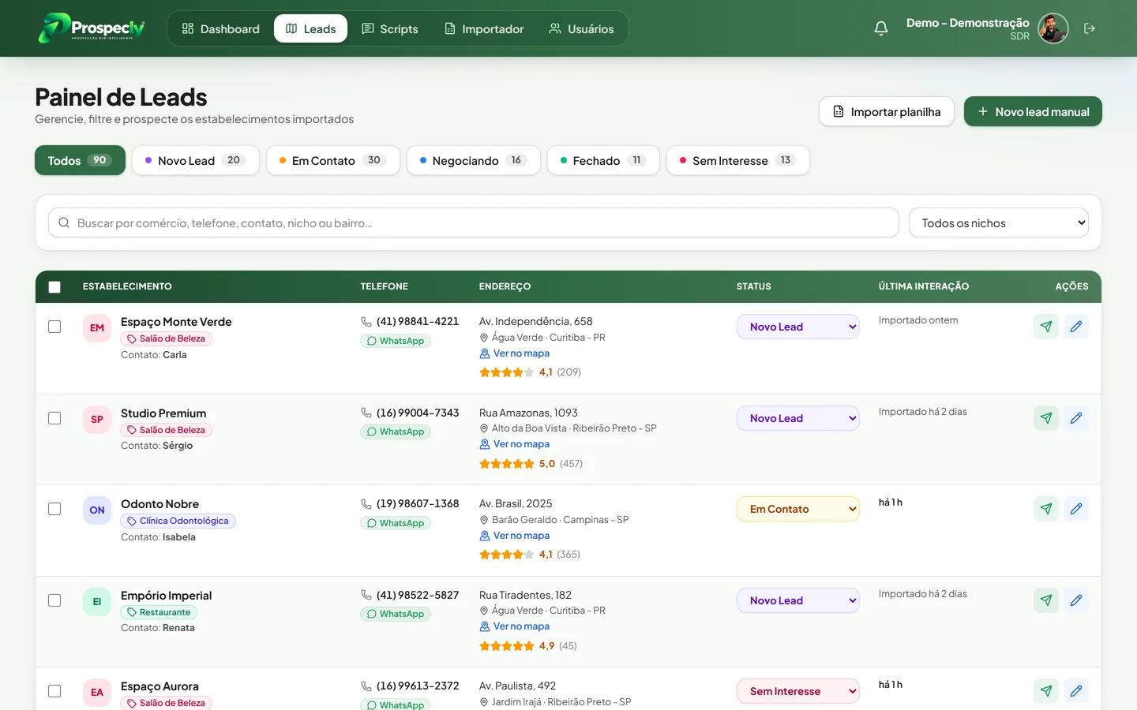Select the Leads nav tab
1137x710 pixels.
coord(310,28)
